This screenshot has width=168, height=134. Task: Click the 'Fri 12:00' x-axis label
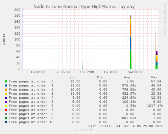(87, 72)
